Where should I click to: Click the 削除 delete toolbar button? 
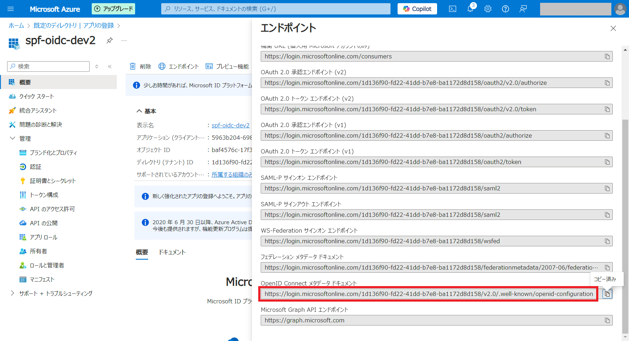(x=140, y=66)
